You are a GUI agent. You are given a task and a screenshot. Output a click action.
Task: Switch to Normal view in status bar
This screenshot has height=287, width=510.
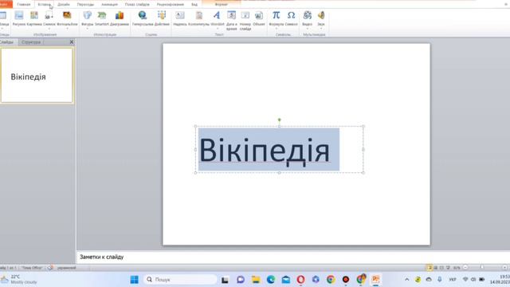pos(430,268)
